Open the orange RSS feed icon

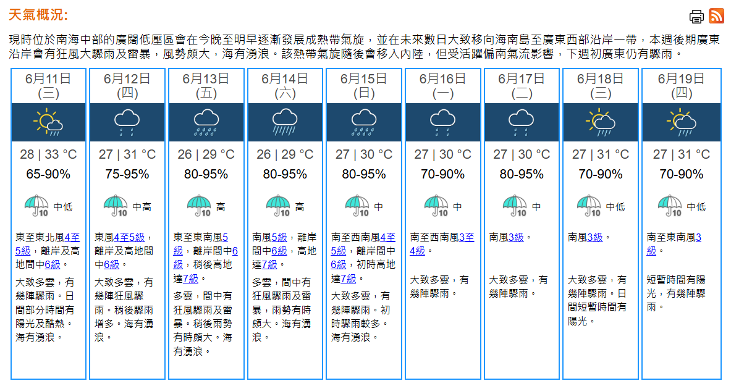click(717, 15)
